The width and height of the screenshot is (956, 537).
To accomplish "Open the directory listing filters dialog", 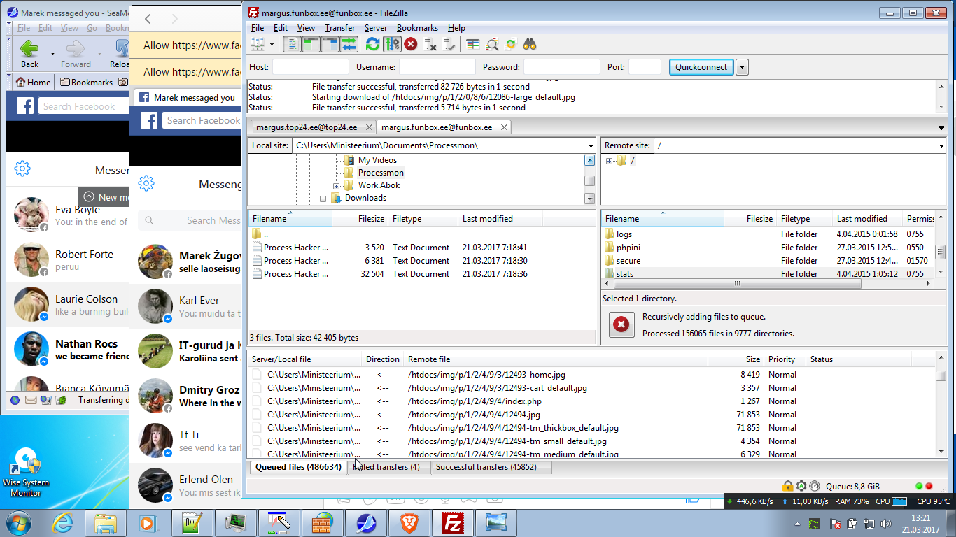I will click(473, 44).
